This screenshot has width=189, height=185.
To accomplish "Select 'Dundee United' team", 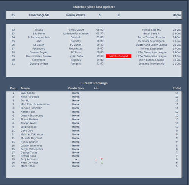I will (39, 64).
